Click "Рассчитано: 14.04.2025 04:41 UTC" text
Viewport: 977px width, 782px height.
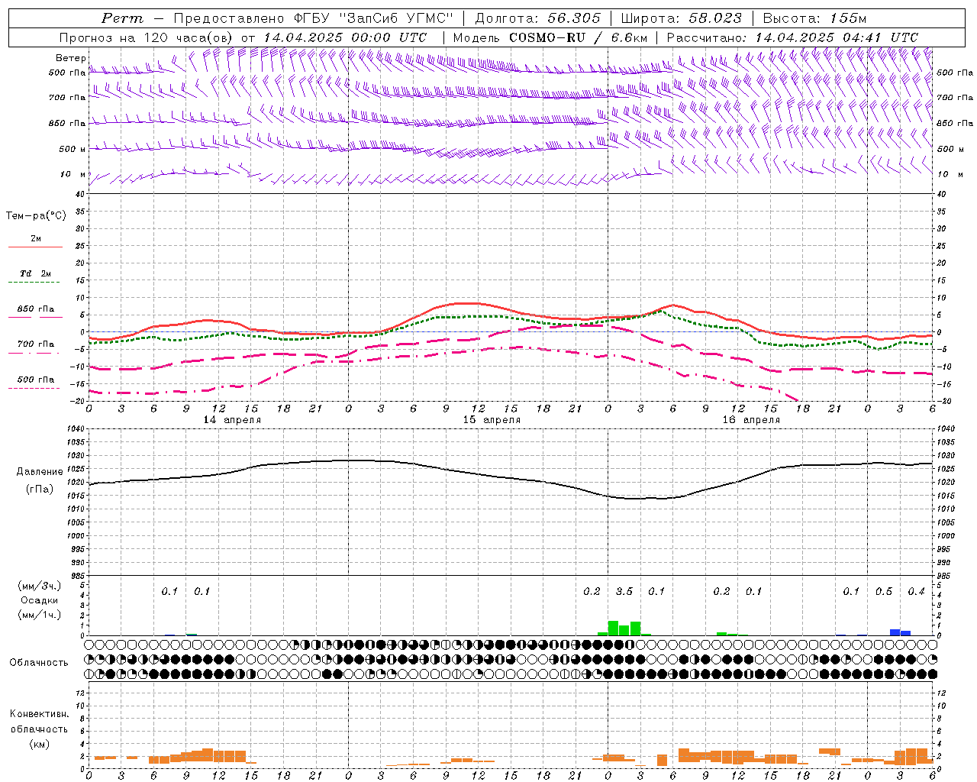(x=792, y=37)
